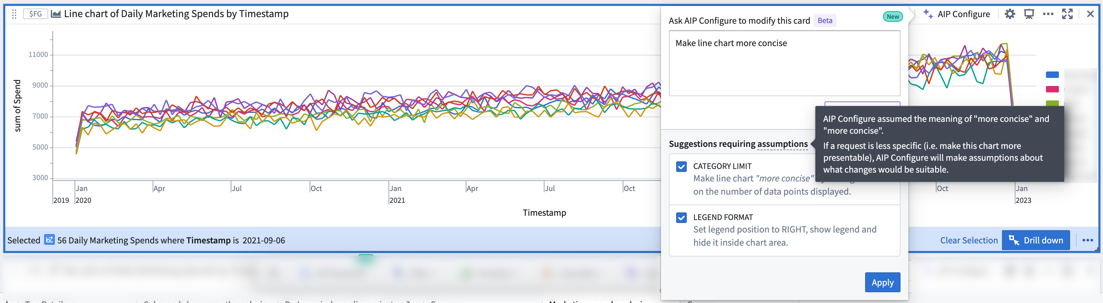Toggle CATEGORY LIMIT checkbox
The height and width of the screenshot is (303, 1103).
coord(681,167)
